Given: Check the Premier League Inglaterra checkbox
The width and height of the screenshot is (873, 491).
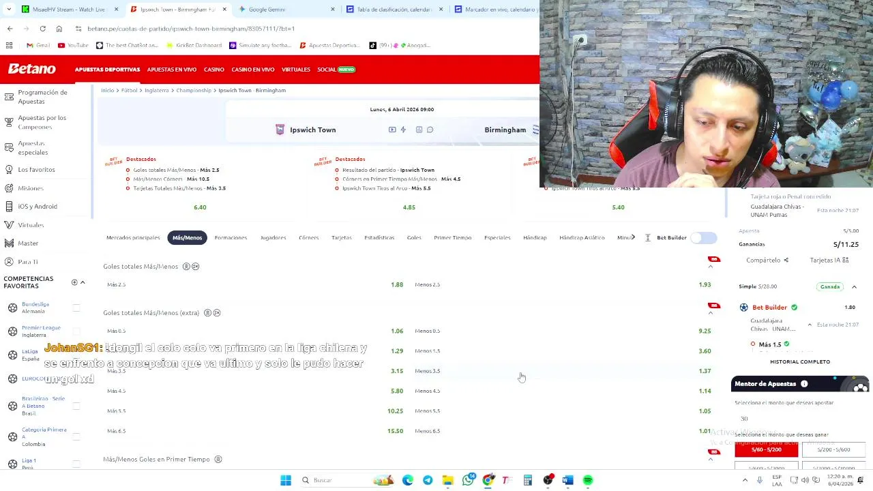Looking at the screenshot, I should (76, 331).
